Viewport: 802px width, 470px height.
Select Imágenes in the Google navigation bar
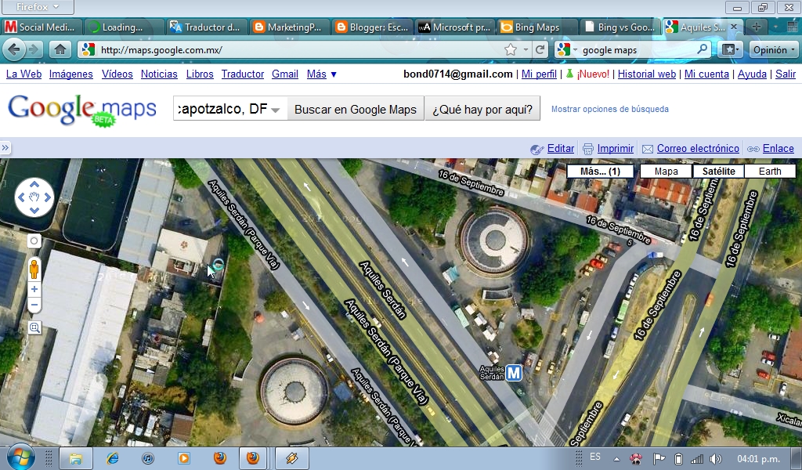pos(71,74)
